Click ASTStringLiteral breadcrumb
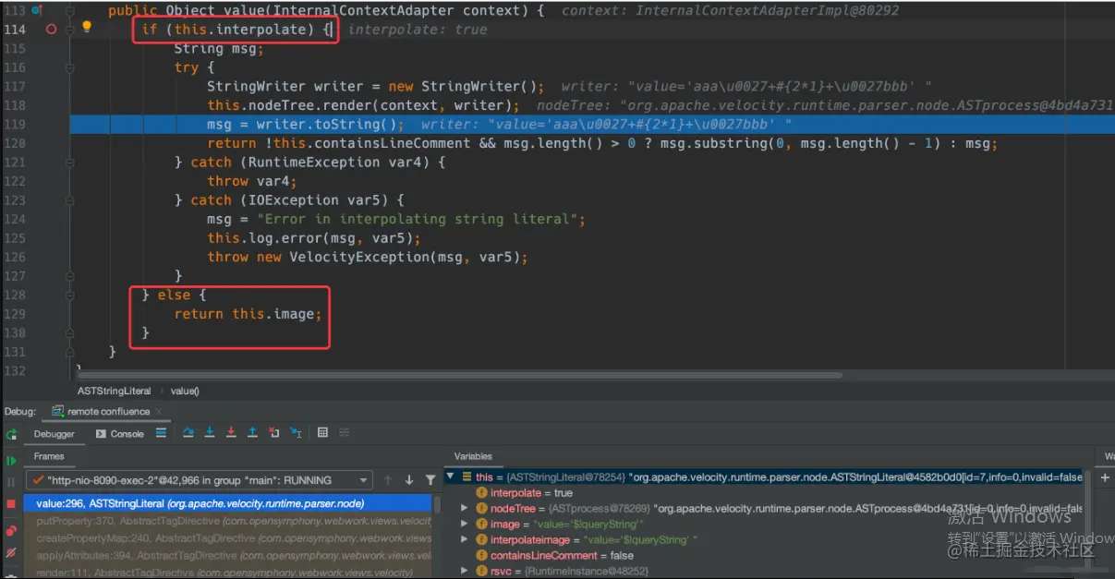This screenshot has height=579, width=1115. pyautogui.click(x=114, y=391)
